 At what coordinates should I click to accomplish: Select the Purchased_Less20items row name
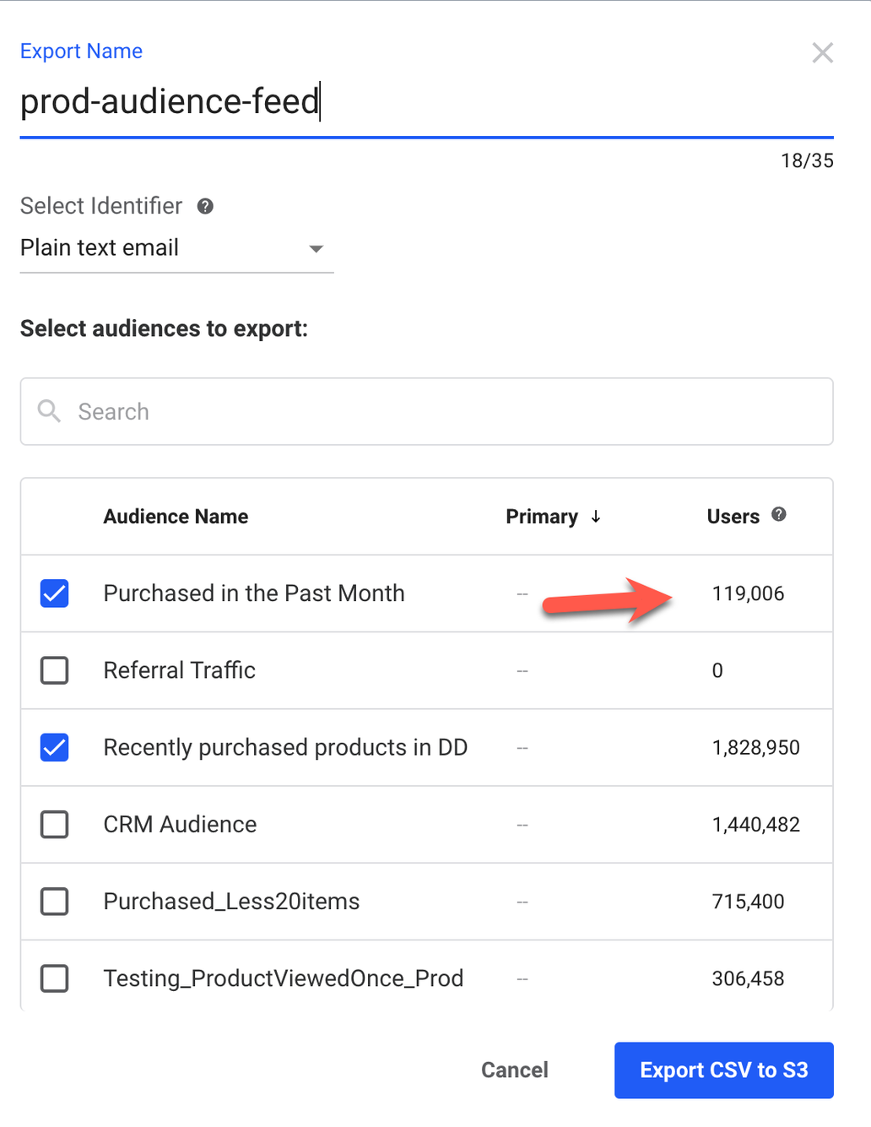click(x=231, y=902)
